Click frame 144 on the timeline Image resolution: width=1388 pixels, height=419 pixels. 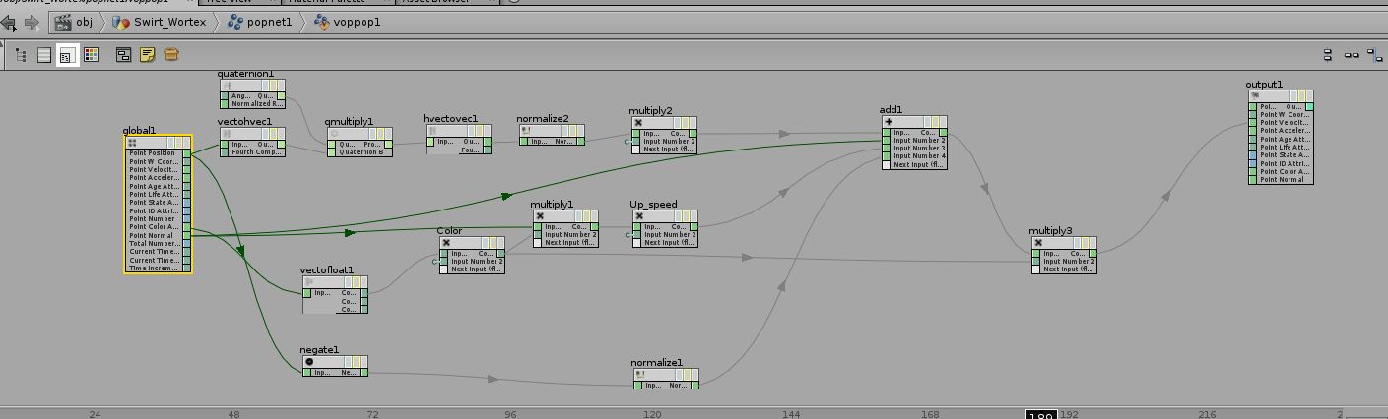point(790,414)
